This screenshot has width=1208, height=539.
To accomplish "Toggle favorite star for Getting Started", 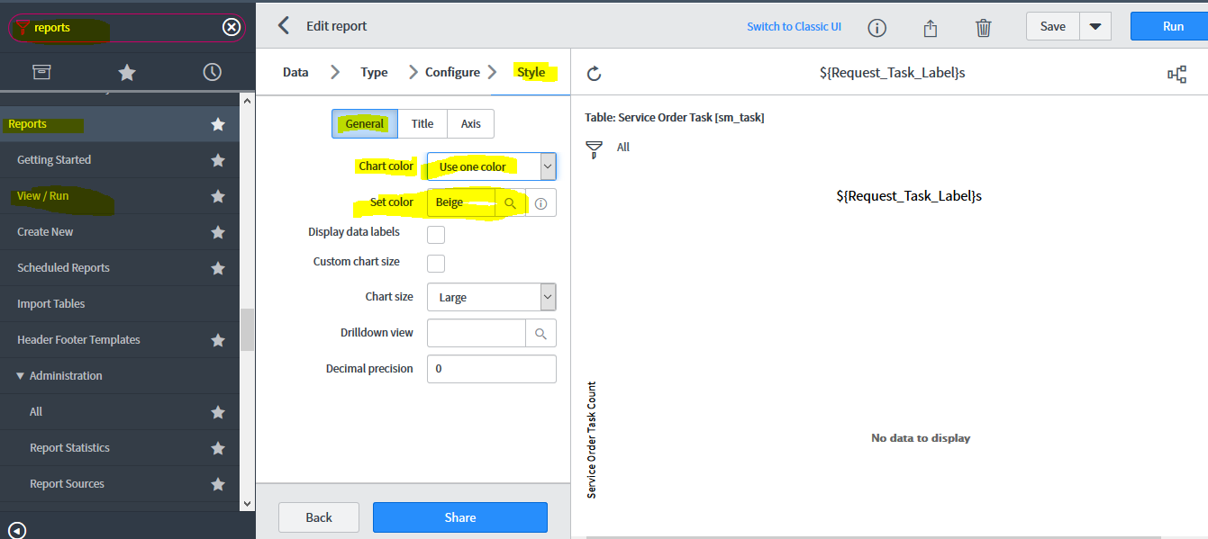I will pos(218,160).
